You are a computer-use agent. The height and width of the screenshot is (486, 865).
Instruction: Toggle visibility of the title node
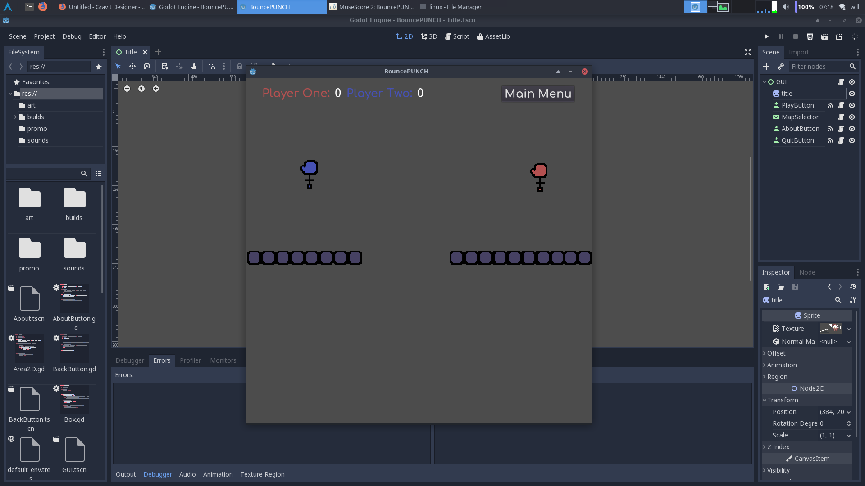point(852,94)
